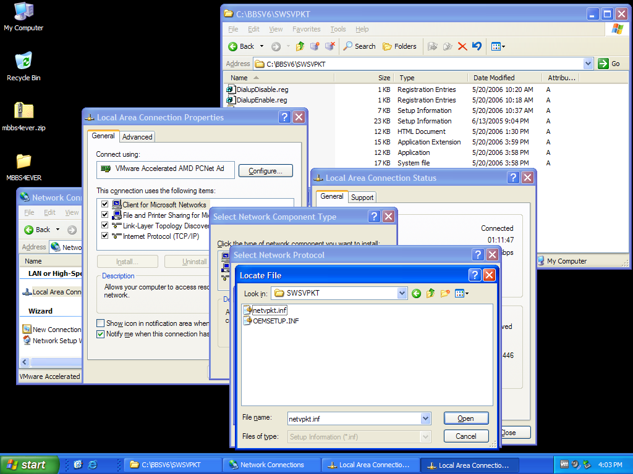Click the Open button in Locate File
Viewport: 633px width, 474px height.
pos(465,418)
